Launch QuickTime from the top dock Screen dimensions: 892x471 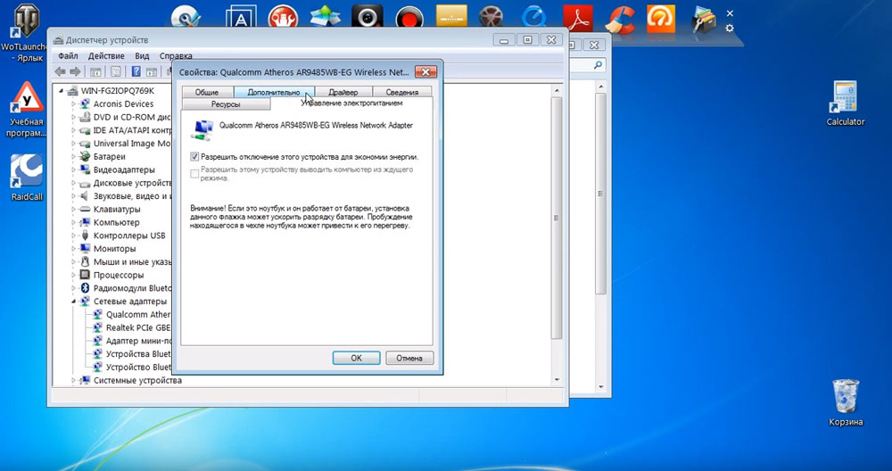pyautogui.click(x=533, y=18)
